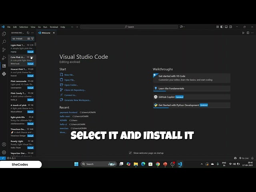
Task: Open the Manage gear icon
Action: (x=4, y=152)
